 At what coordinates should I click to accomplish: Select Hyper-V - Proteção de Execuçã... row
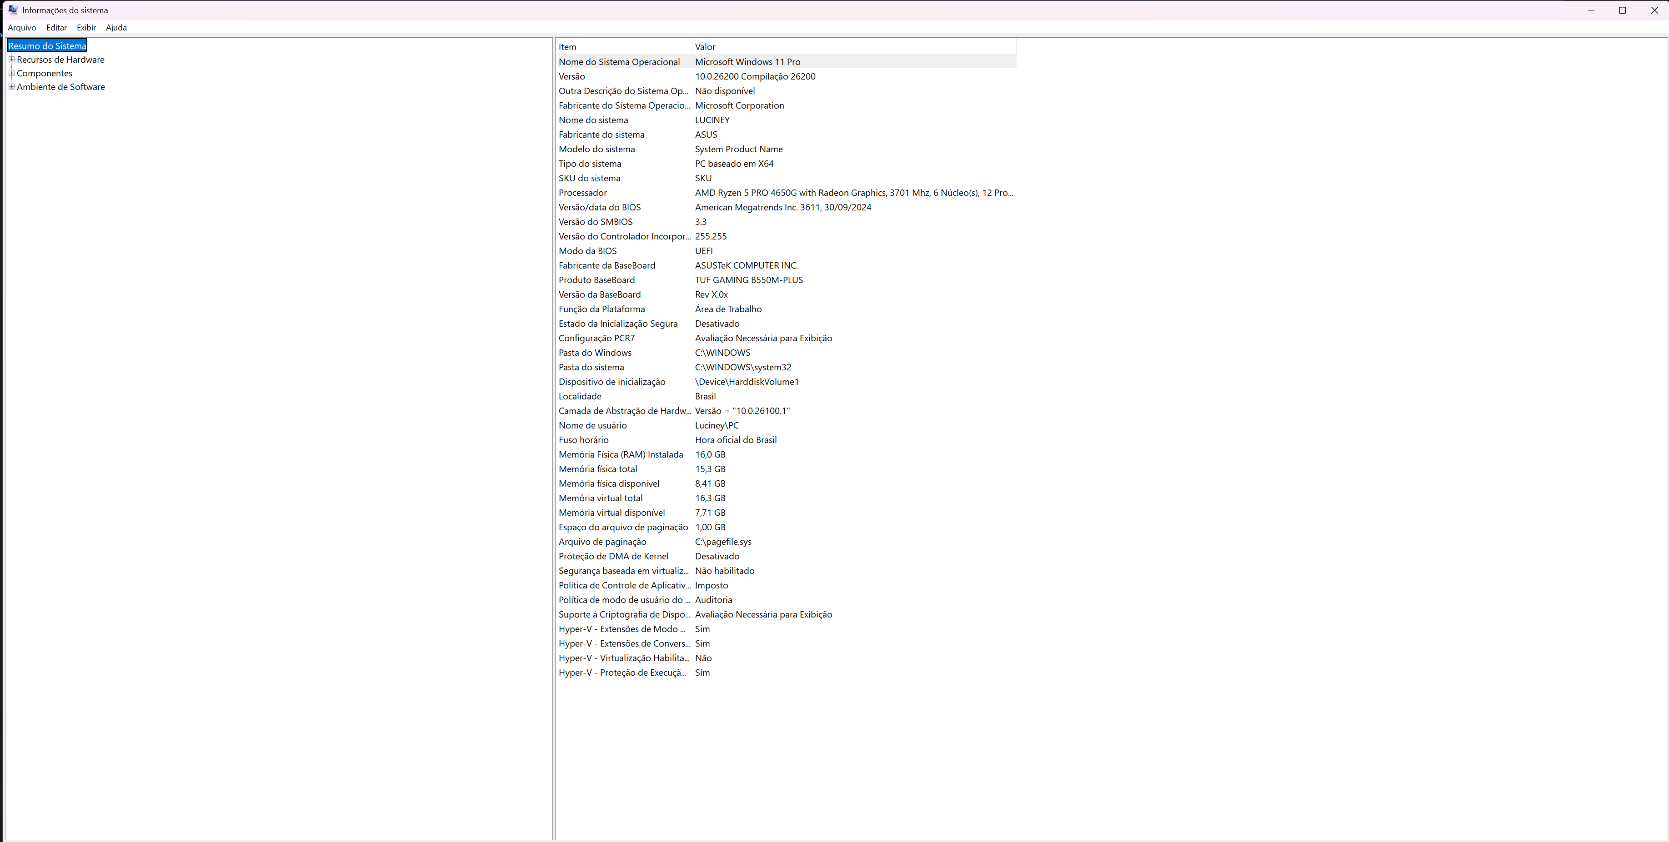pos(787,673)
